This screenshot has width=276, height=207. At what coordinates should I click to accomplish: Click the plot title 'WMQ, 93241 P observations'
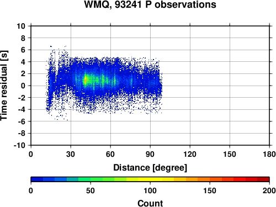150,4
